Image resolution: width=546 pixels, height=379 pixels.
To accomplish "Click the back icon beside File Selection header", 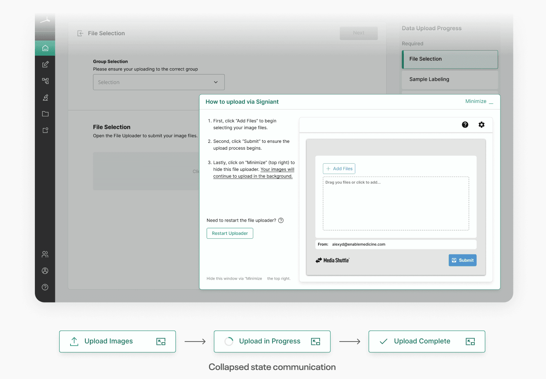I will (x=80, y=33).
